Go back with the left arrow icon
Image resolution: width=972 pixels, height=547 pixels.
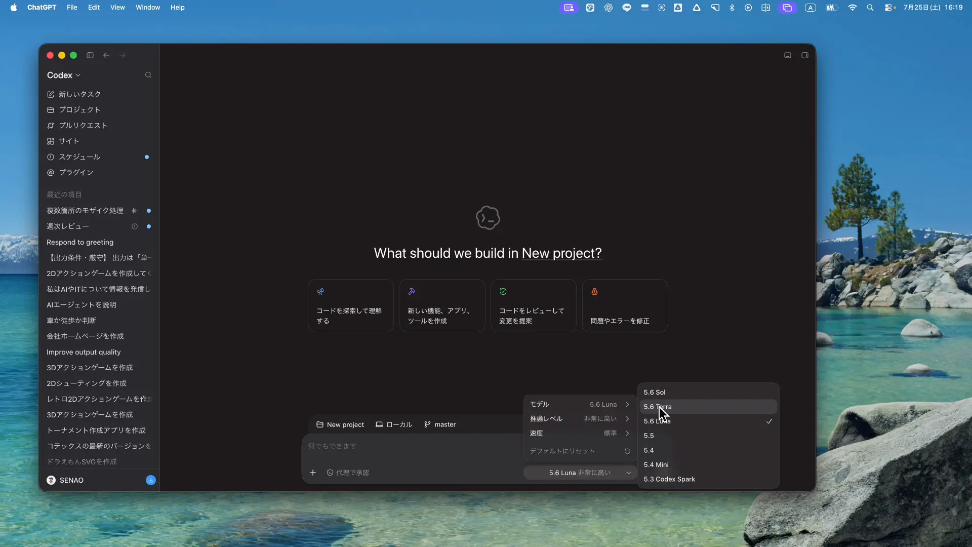coord(106,55)
